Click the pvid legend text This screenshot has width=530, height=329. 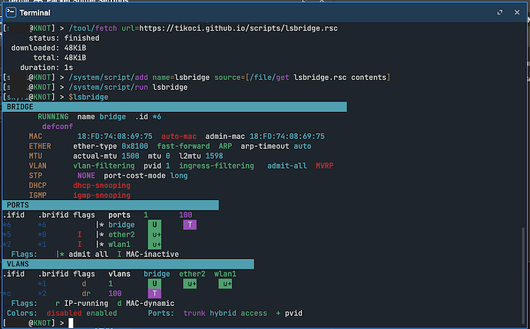293,313
